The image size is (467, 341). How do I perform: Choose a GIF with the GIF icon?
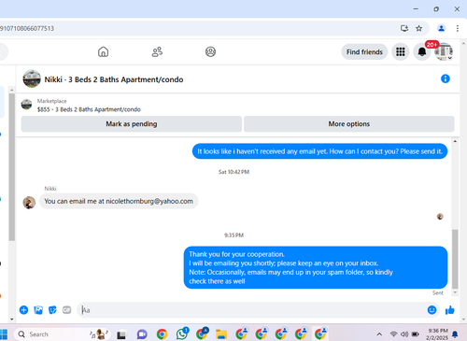[66, 310]
